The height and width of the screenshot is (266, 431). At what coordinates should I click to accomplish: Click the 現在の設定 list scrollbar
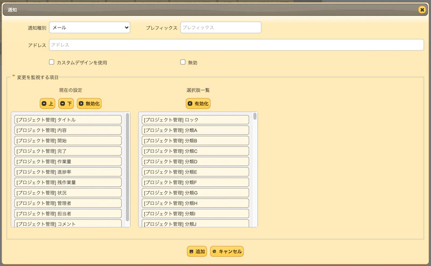click(x=127, y=167)
